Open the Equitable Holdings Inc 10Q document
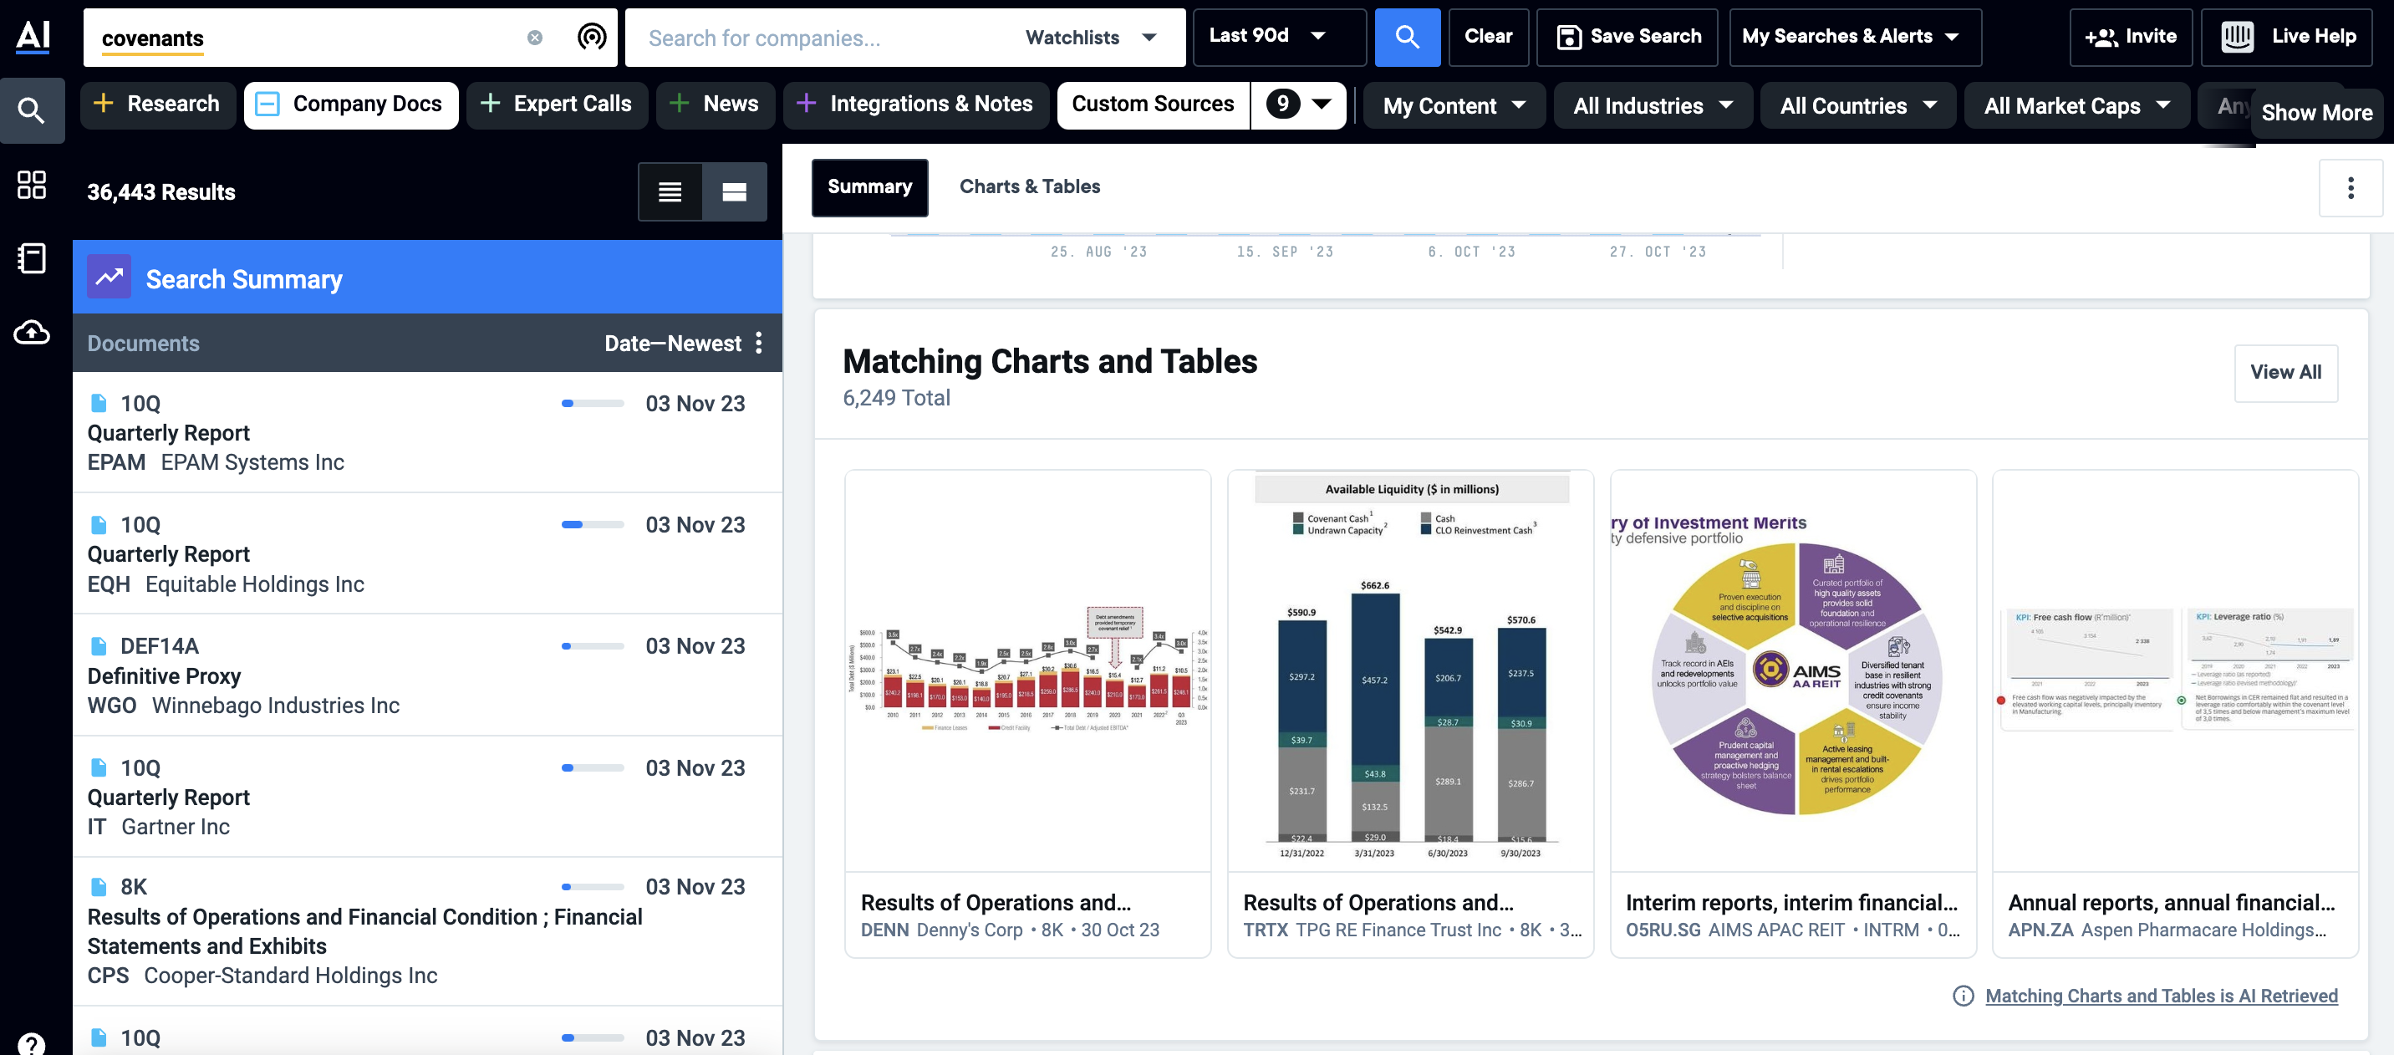 click(x=426, y=554)
